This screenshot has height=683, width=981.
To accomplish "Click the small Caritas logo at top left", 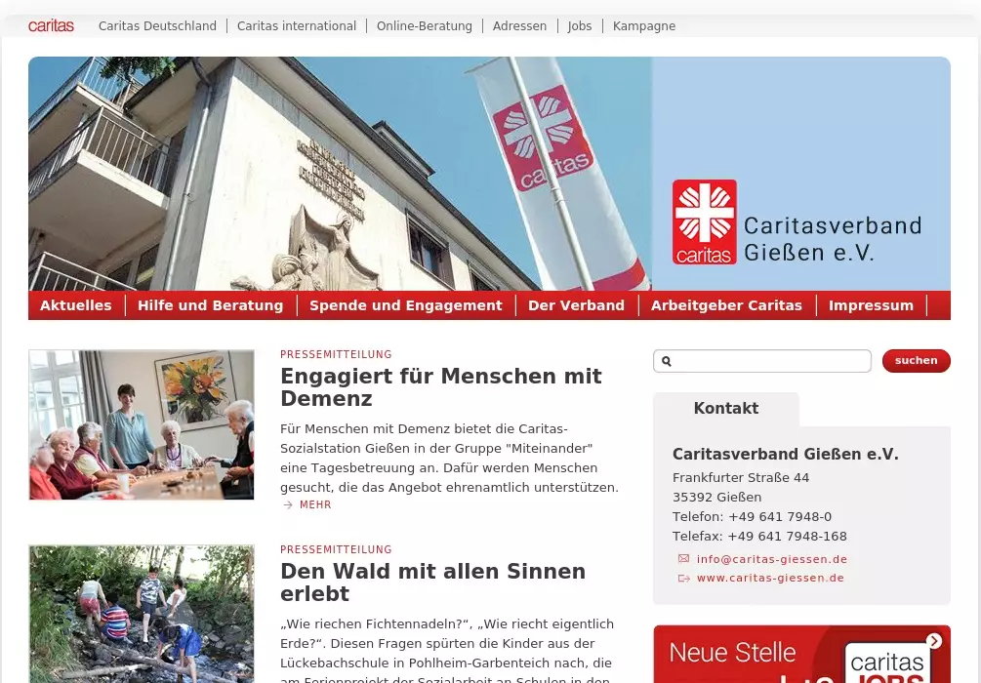I will click(51, 26).
